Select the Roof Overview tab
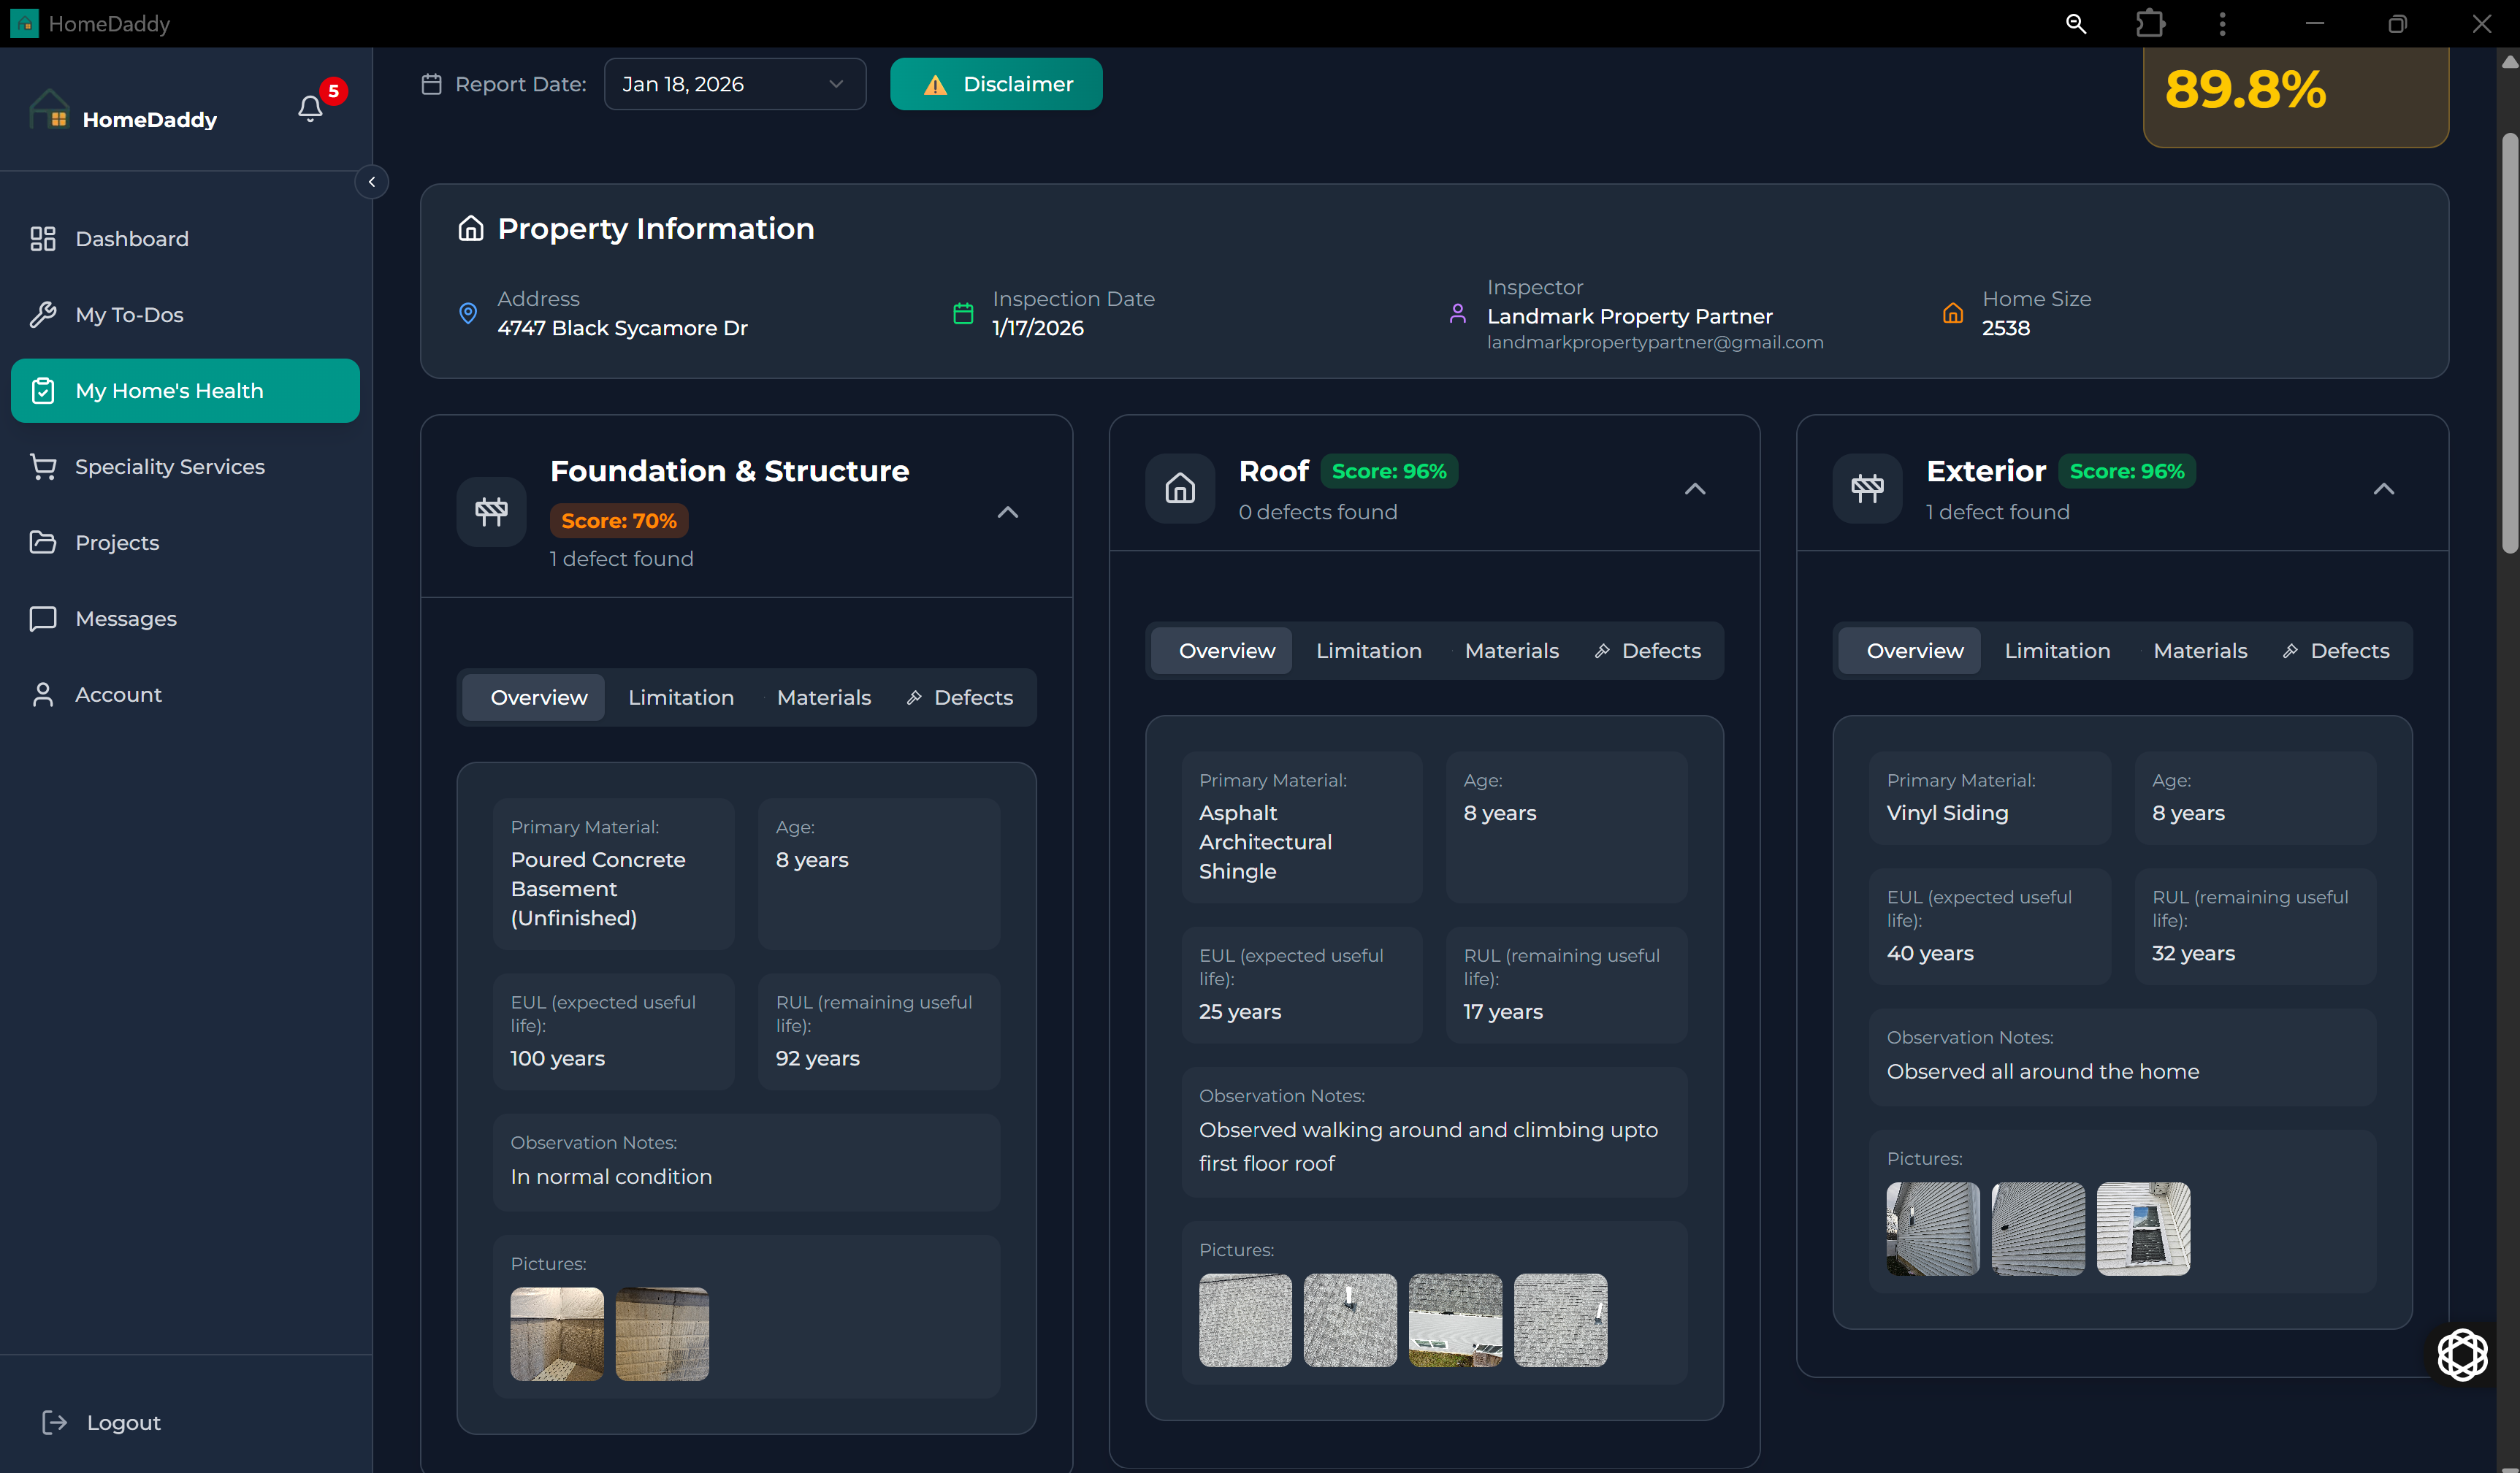The width and height of the screenshot is (2520, 1473). click(x=1222, y=650)
